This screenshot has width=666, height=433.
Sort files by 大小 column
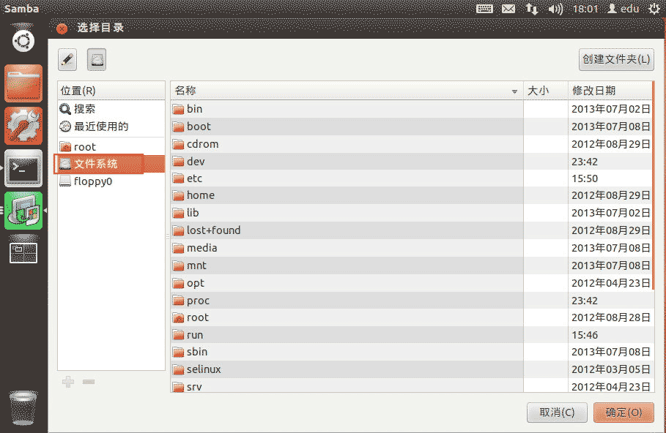tap(545, 91)
